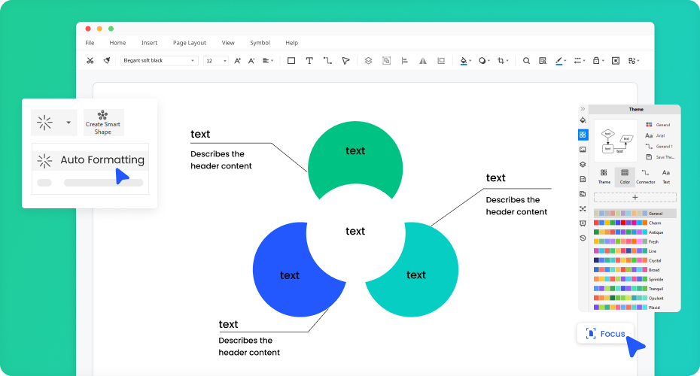Viewport: 700px width, 376px height.
Task: Open the Insert menu
Action: click(x=149, y=43)
